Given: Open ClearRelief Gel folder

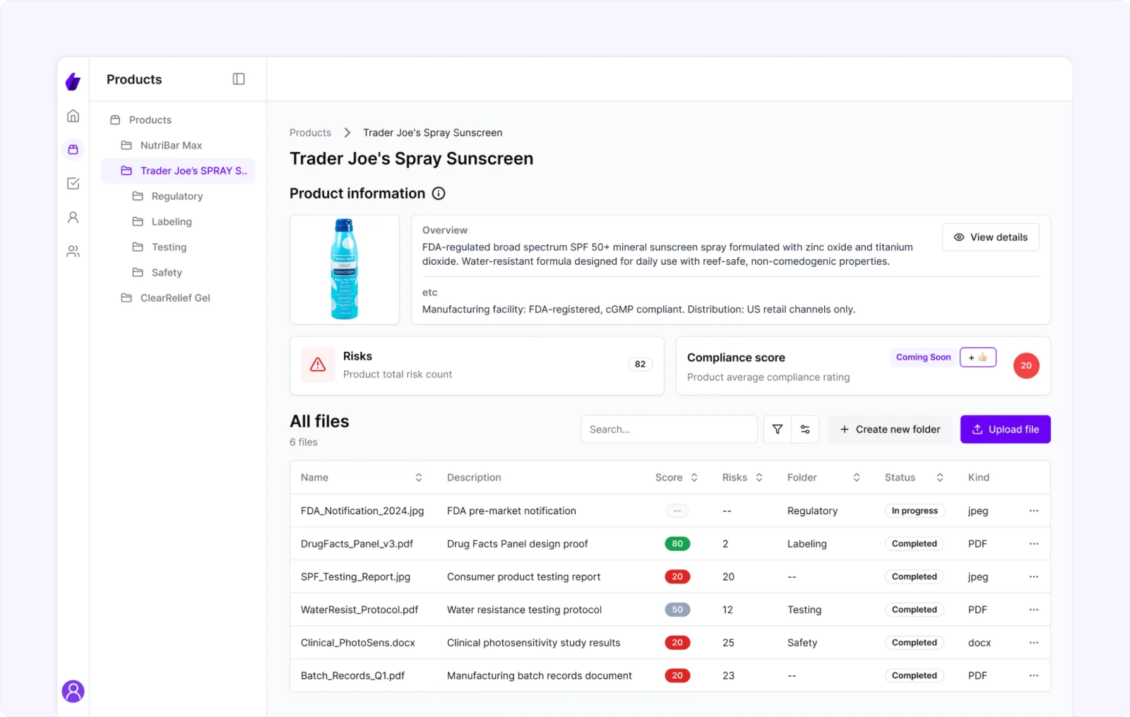Looking at the screenshot, I should (178, 298).
